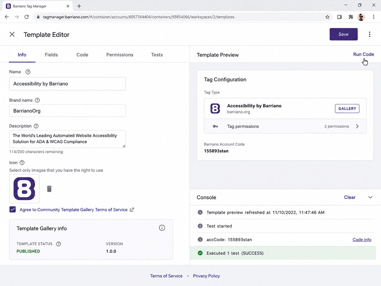Open the Code info link

362,239
